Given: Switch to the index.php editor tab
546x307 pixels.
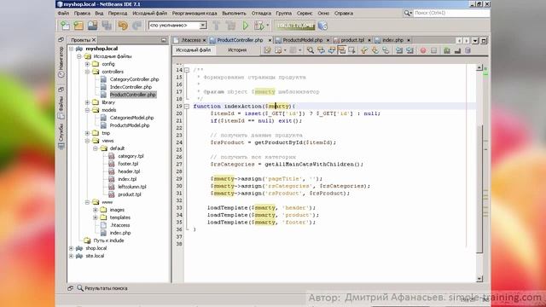Looking at the screenshot, I should [392, 40].
